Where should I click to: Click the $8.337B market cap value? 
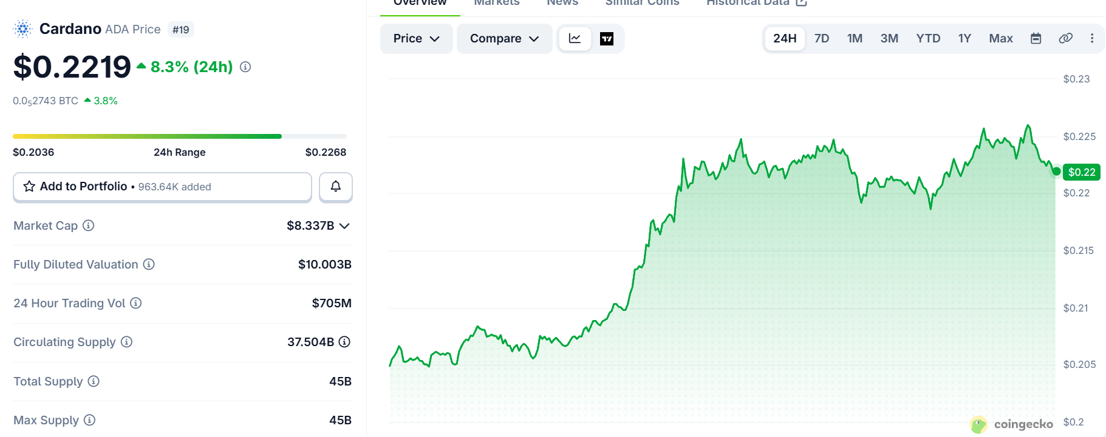310,225
